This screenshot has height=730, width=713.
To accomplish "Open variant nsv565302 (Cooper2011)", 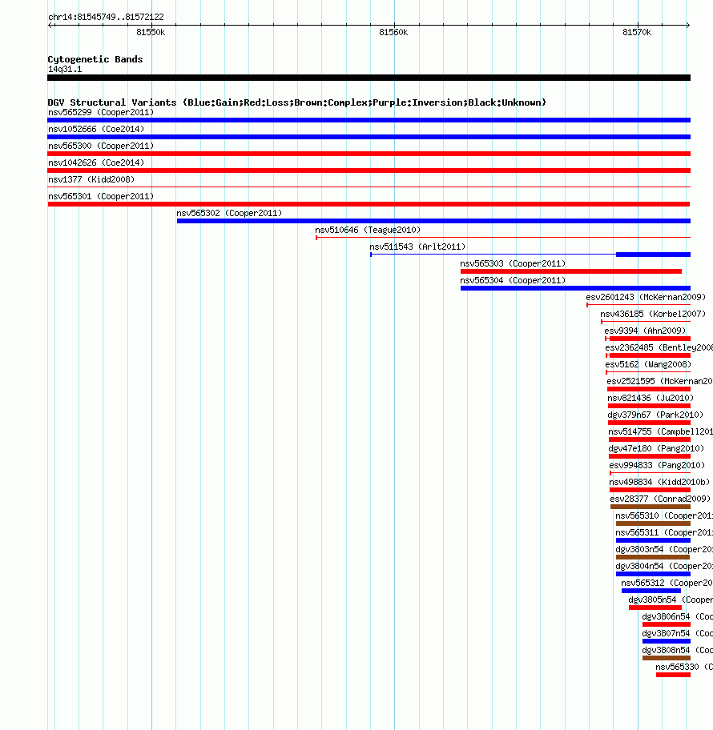I will [229, 213].
